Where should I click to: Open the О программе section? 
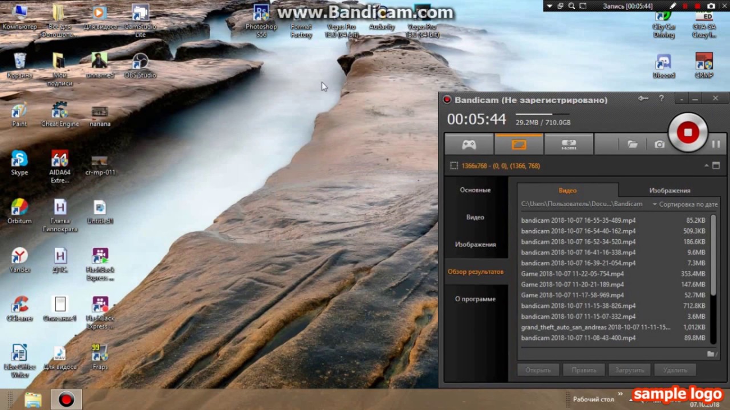click(476, 299)
